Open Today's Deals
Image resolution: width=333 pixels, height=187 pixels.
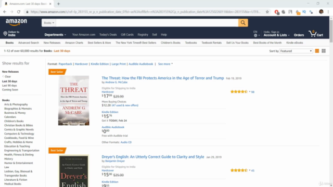click(108, 35)
